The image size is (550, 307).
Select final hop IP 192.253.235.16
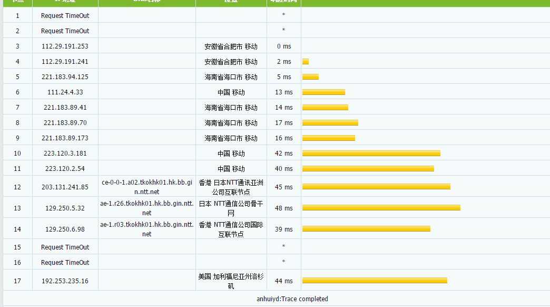(x=65, y=281)
